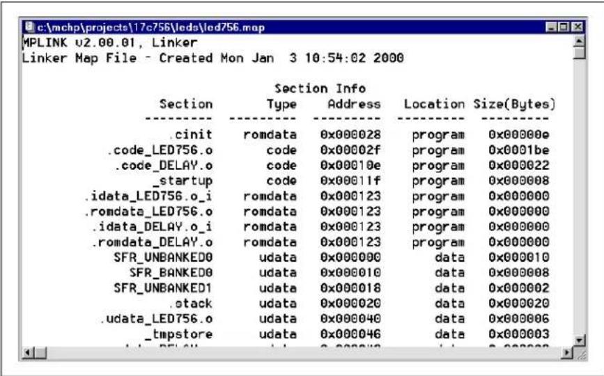Click address value 0x000040

350,319
